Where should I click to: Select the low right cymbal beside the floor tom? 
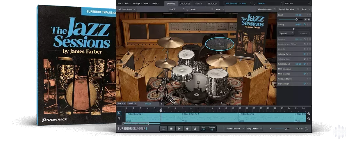pyautogui.click(x=222, y=60)
